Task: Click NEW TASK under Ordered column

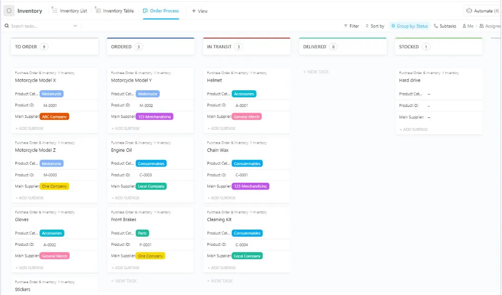Action: (x=124, y=281)
